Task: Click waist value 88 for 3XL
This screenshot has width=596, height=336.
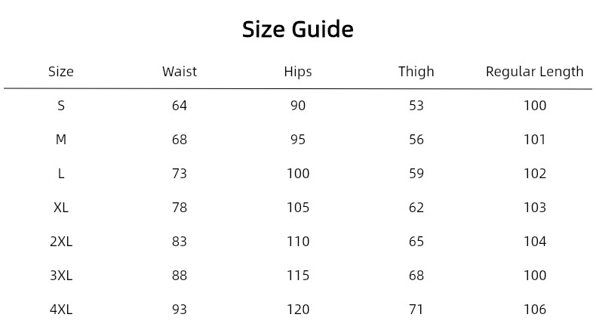Action: 180,276
